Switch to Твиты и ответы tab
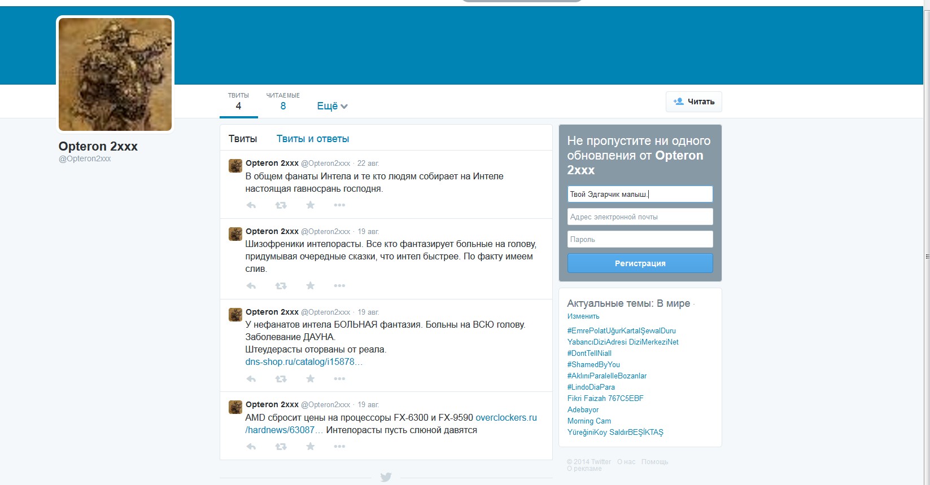Screen dimensions: 930x485 click(x=312, y=139)
